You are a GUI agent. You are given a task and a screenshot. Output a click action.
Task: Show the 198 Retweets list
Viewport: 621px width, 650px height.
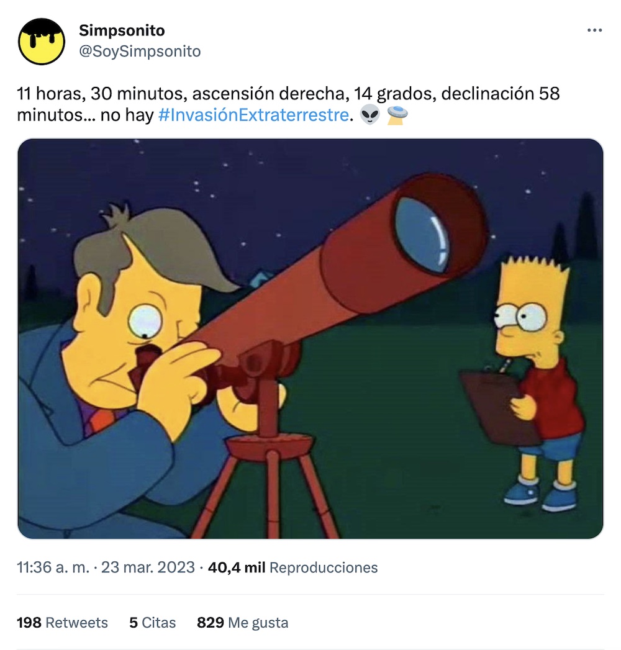click(62, 623)
